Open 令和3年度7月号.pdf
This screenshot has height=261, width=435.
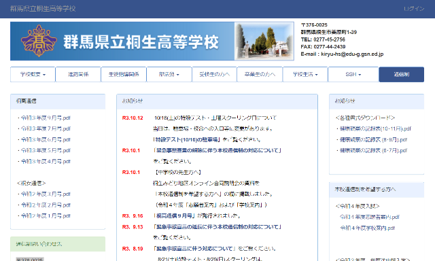click(46, 128)
